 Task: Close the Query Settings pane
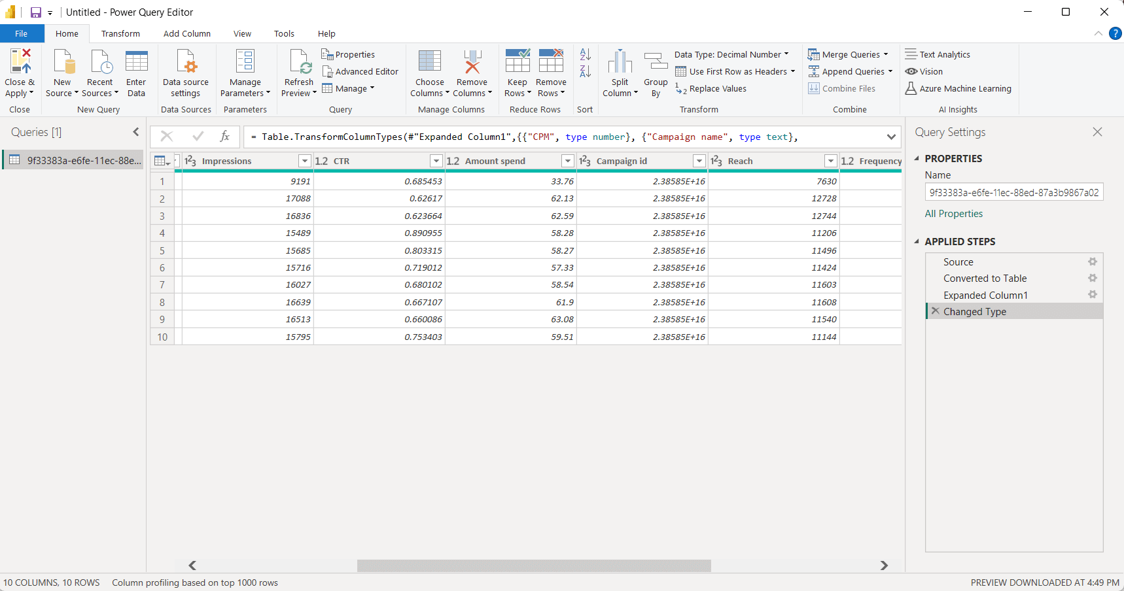(x=1097, y=132)
